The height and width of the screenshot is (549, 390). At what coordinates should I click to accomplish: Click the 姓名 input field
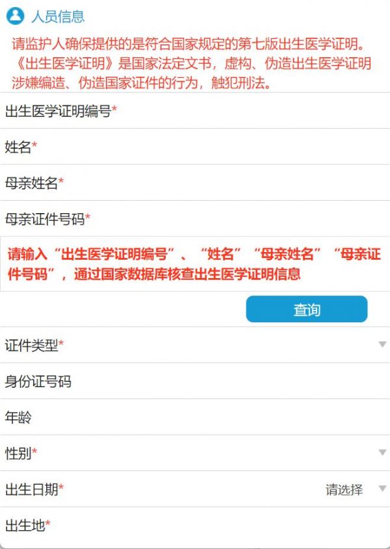click(195, 147)
